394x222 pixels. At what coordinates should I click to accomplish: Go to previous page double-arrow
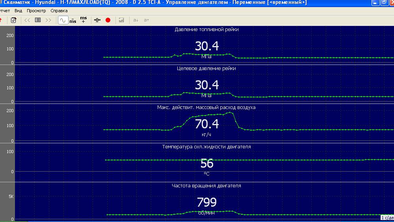point(27,20)
